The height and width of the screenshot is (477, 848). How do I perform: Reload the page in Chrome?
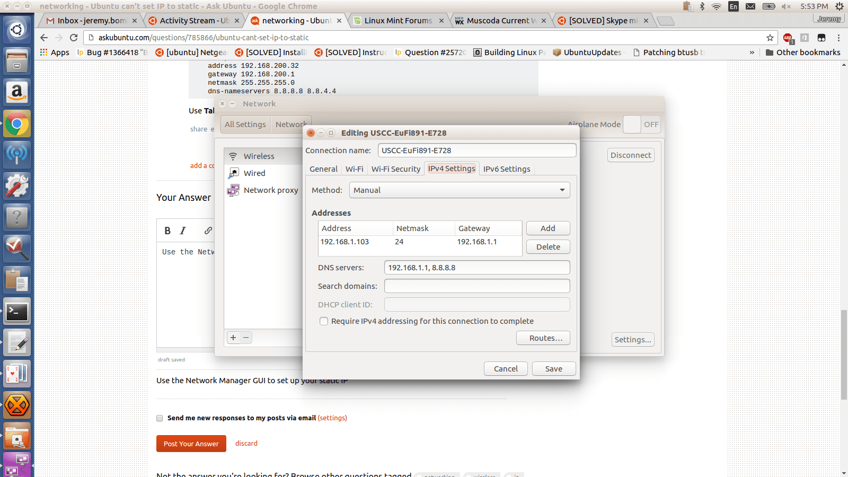pyautogui.click(x=74, y=38)
